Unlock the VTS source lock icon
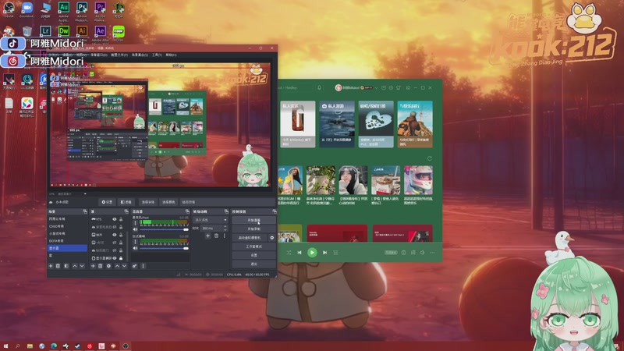Screen dimensions: 624x351 click(x=121, y=219)
